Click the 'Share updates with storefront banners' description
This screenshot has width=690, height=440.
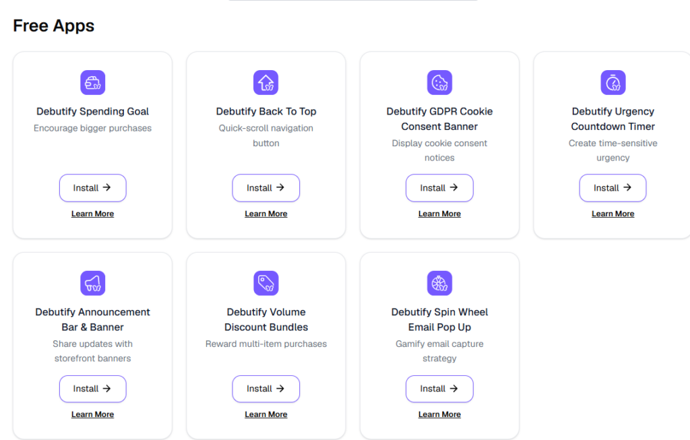[92, 351]
